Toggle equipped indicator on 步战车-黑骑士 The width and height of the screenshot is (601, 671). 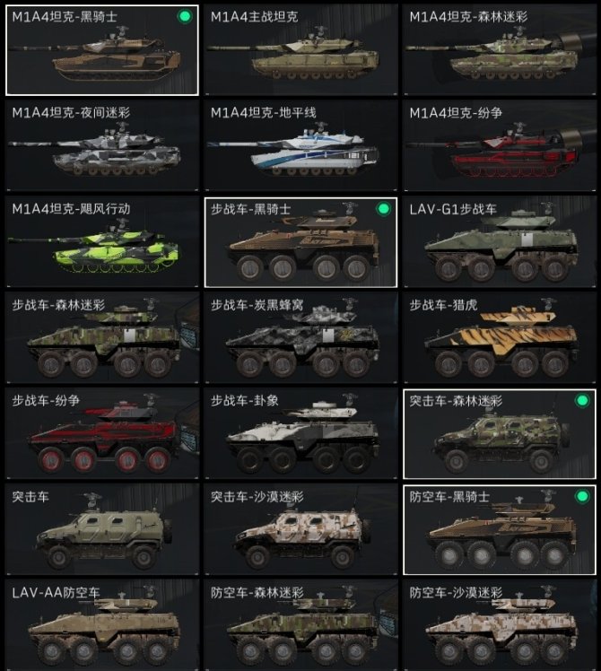pyautogui.click(x=383, y=209)
